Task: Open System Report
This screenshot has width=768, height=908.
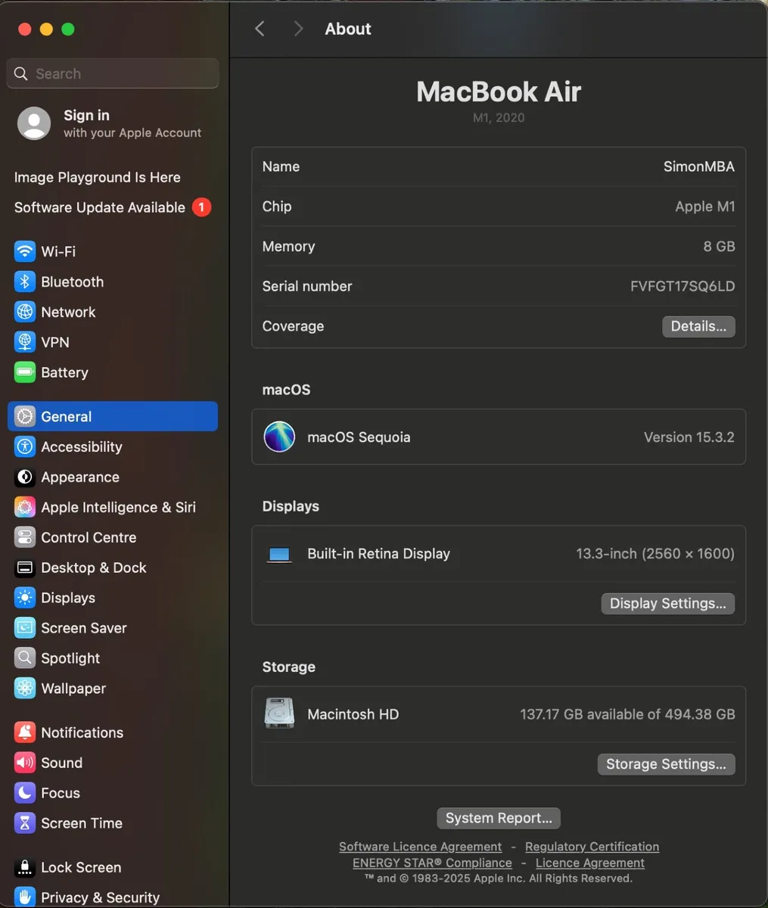Action: tap(498, 818)
